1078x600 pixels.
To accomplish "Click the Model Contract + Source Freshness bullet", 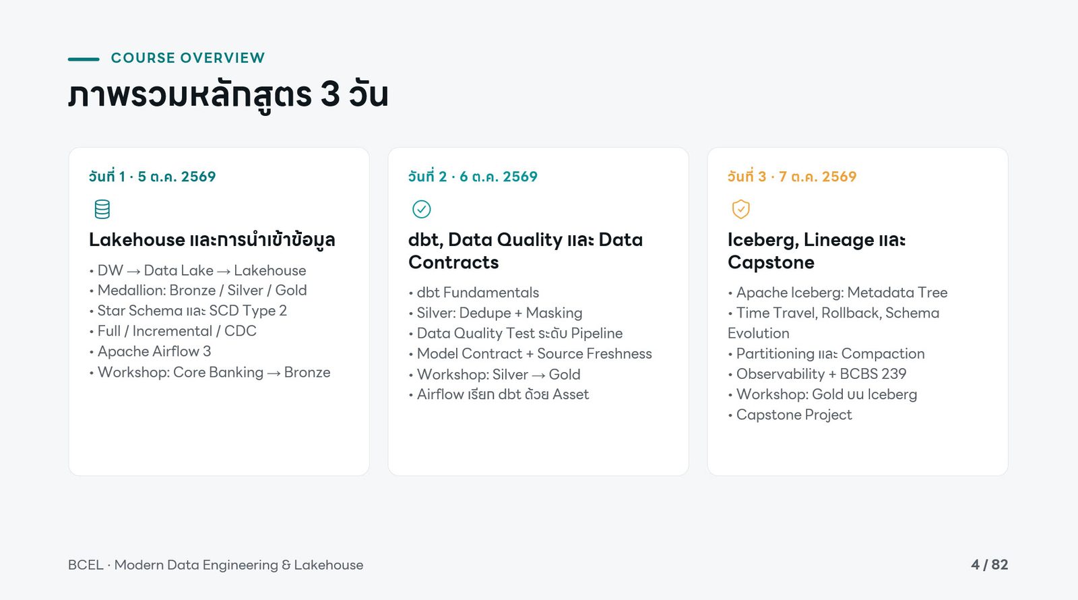I will [x=530, y=354].
